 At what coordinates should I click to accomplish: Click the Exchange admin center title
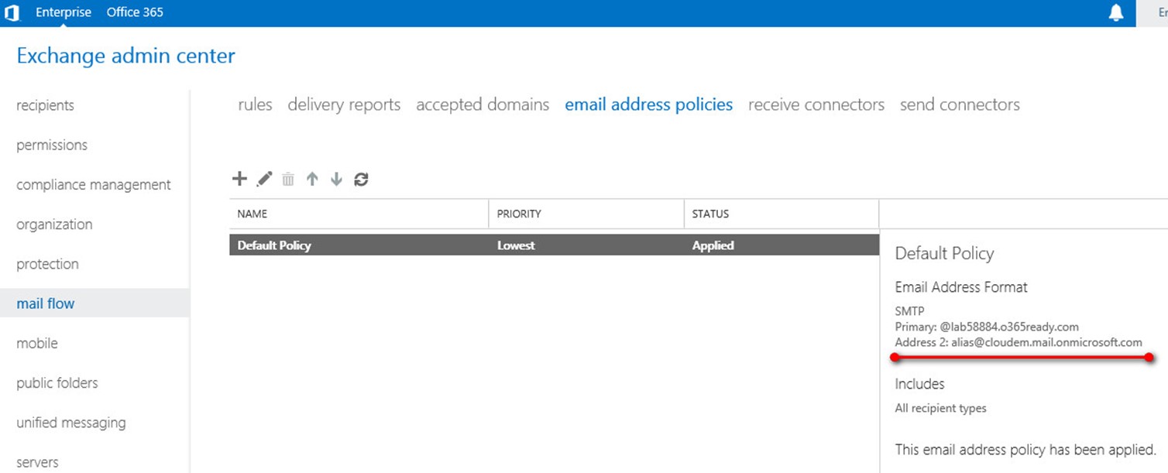click(x=125, y=56)
